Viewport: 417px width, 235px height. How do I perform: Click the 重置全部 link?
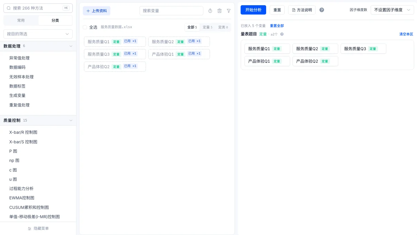277,26
